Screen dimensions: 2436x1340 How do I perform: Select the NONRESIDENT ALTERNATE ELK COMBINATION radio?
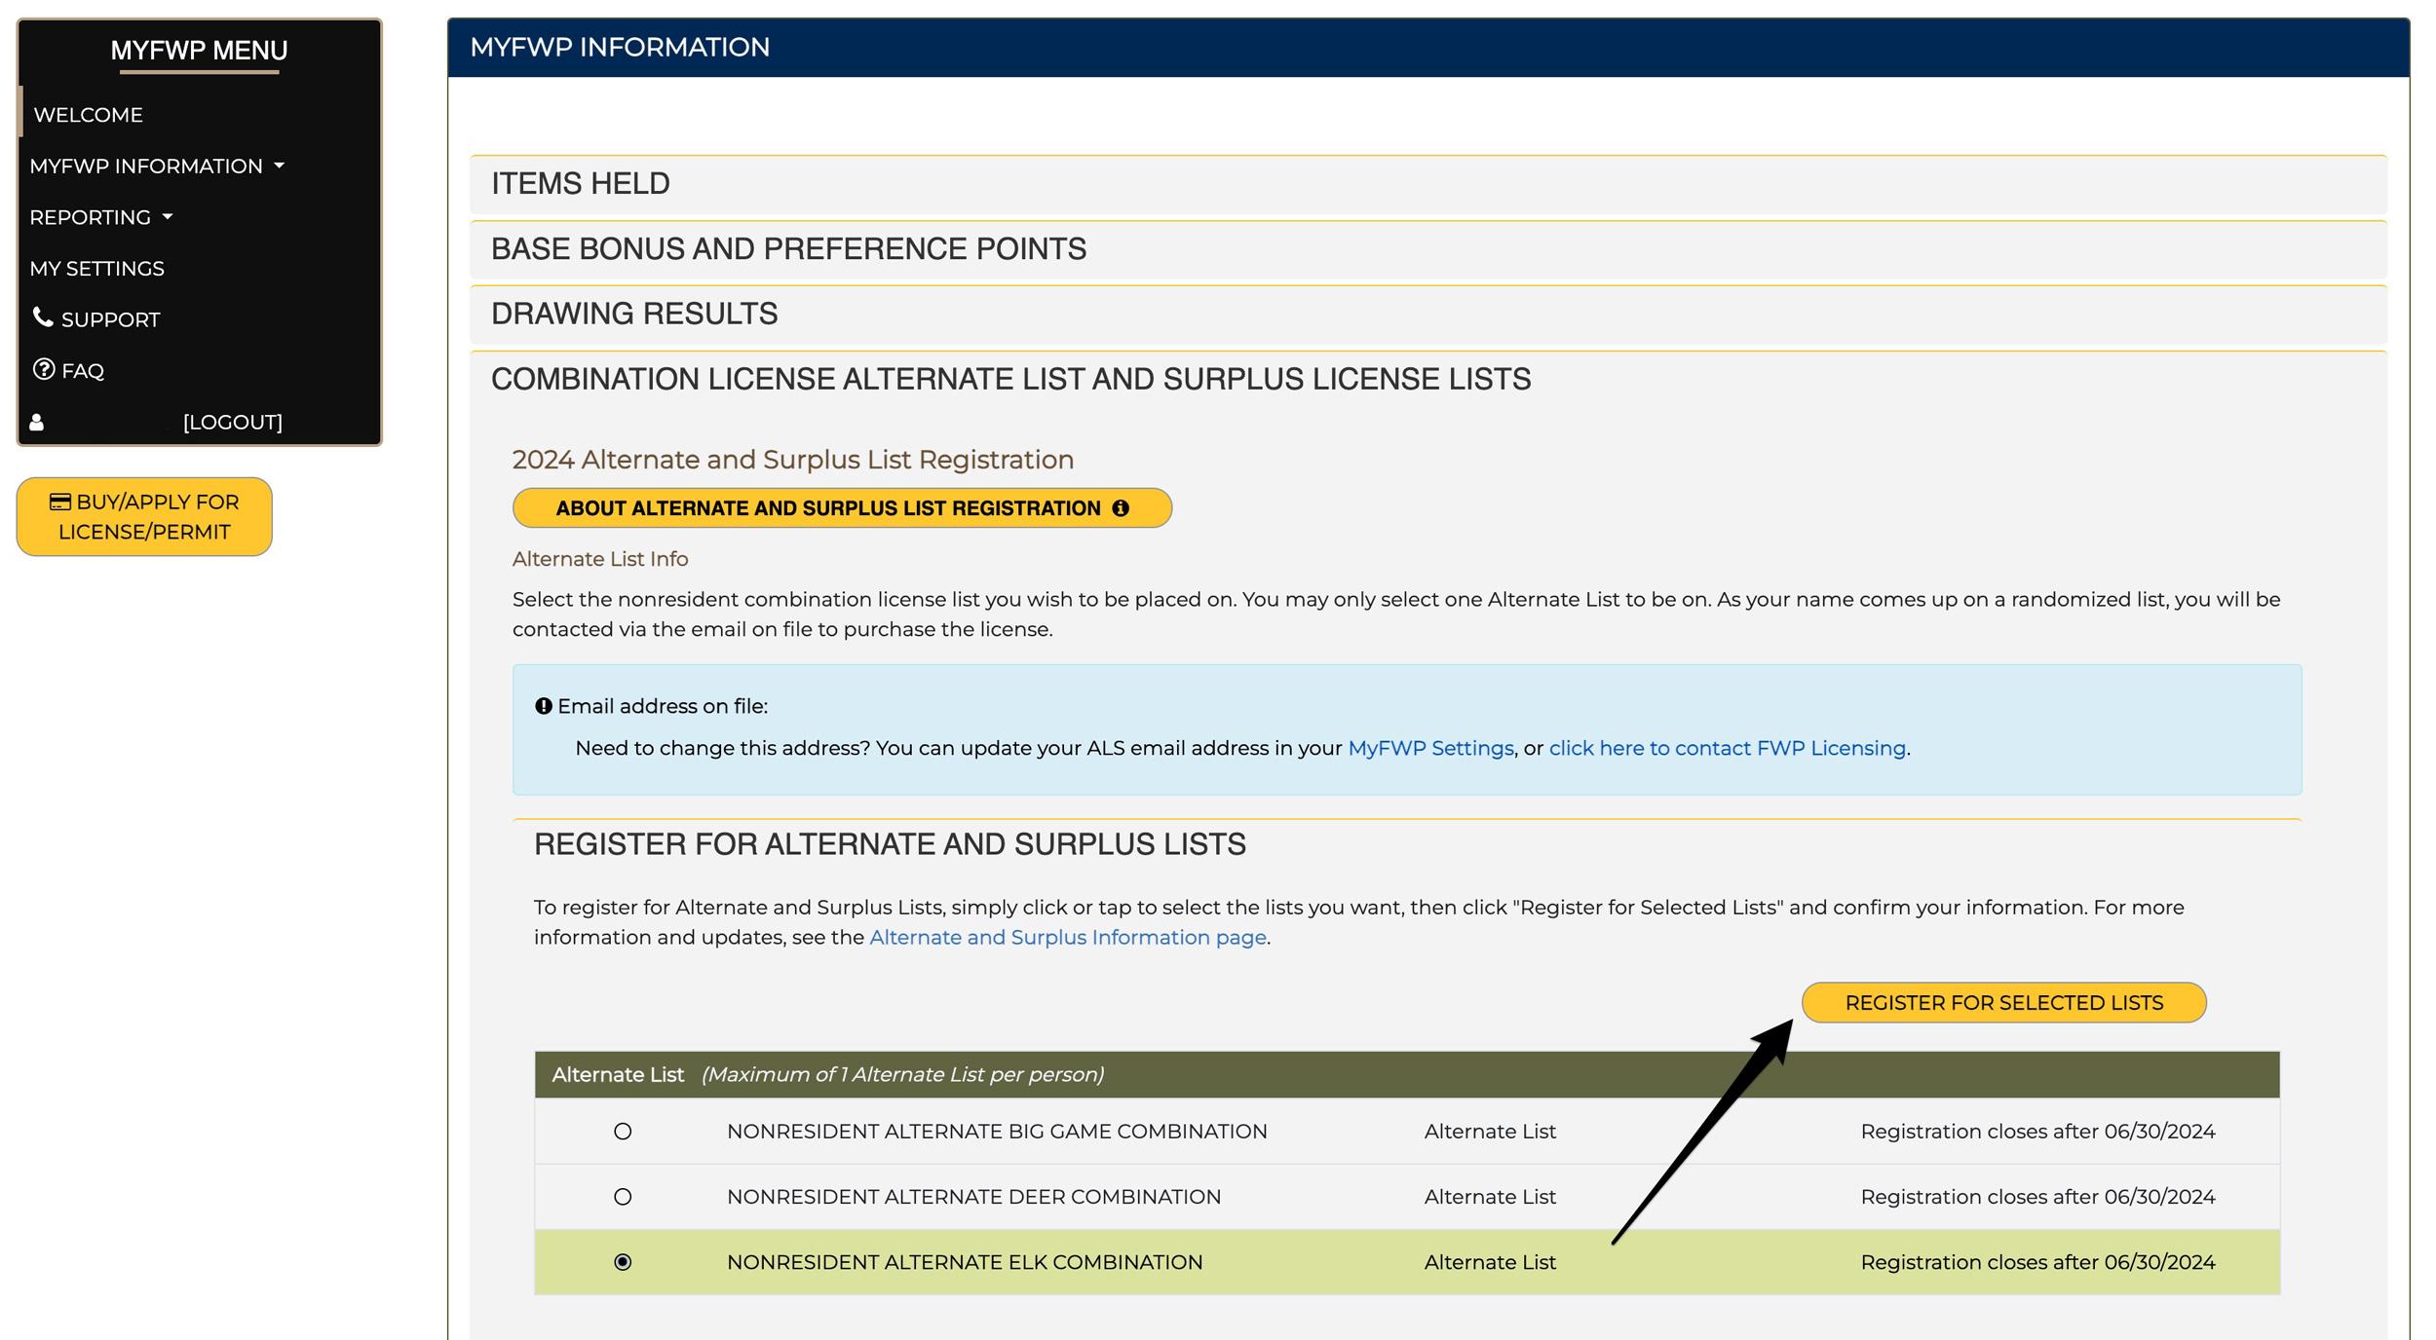click(624, 1261)
